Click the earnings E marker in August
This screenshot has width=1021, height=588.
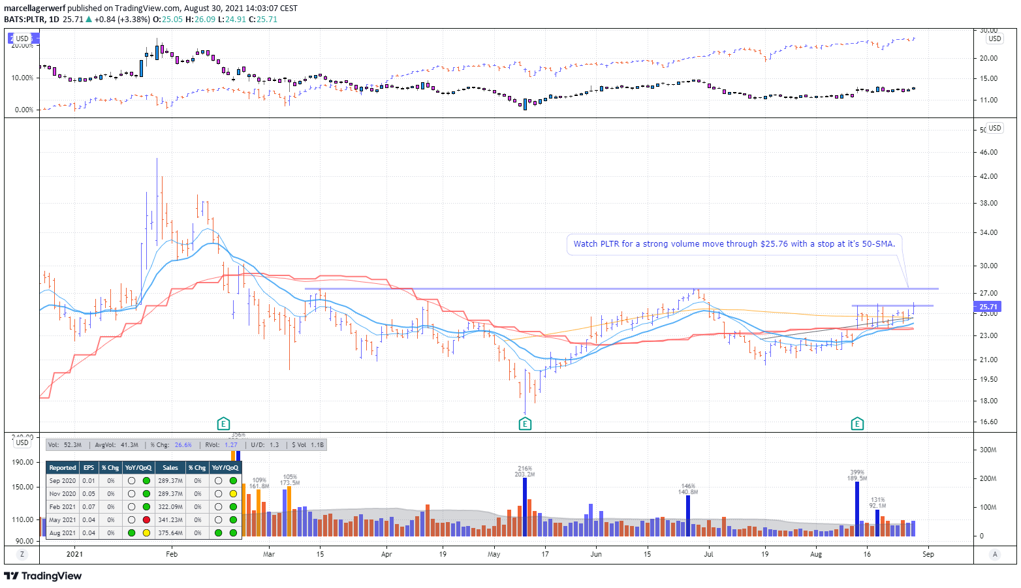857,424
